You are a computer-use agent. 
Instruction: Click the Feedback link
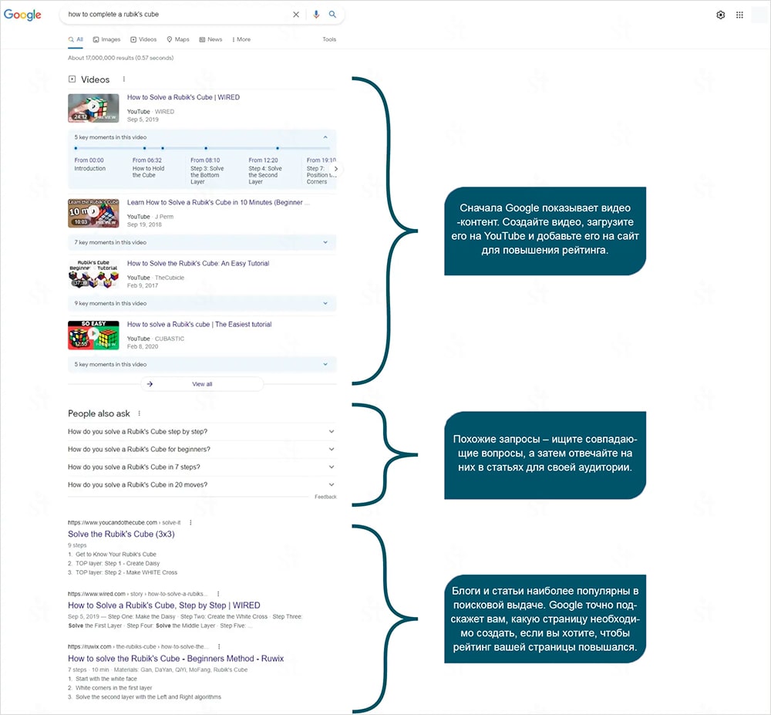325,497
